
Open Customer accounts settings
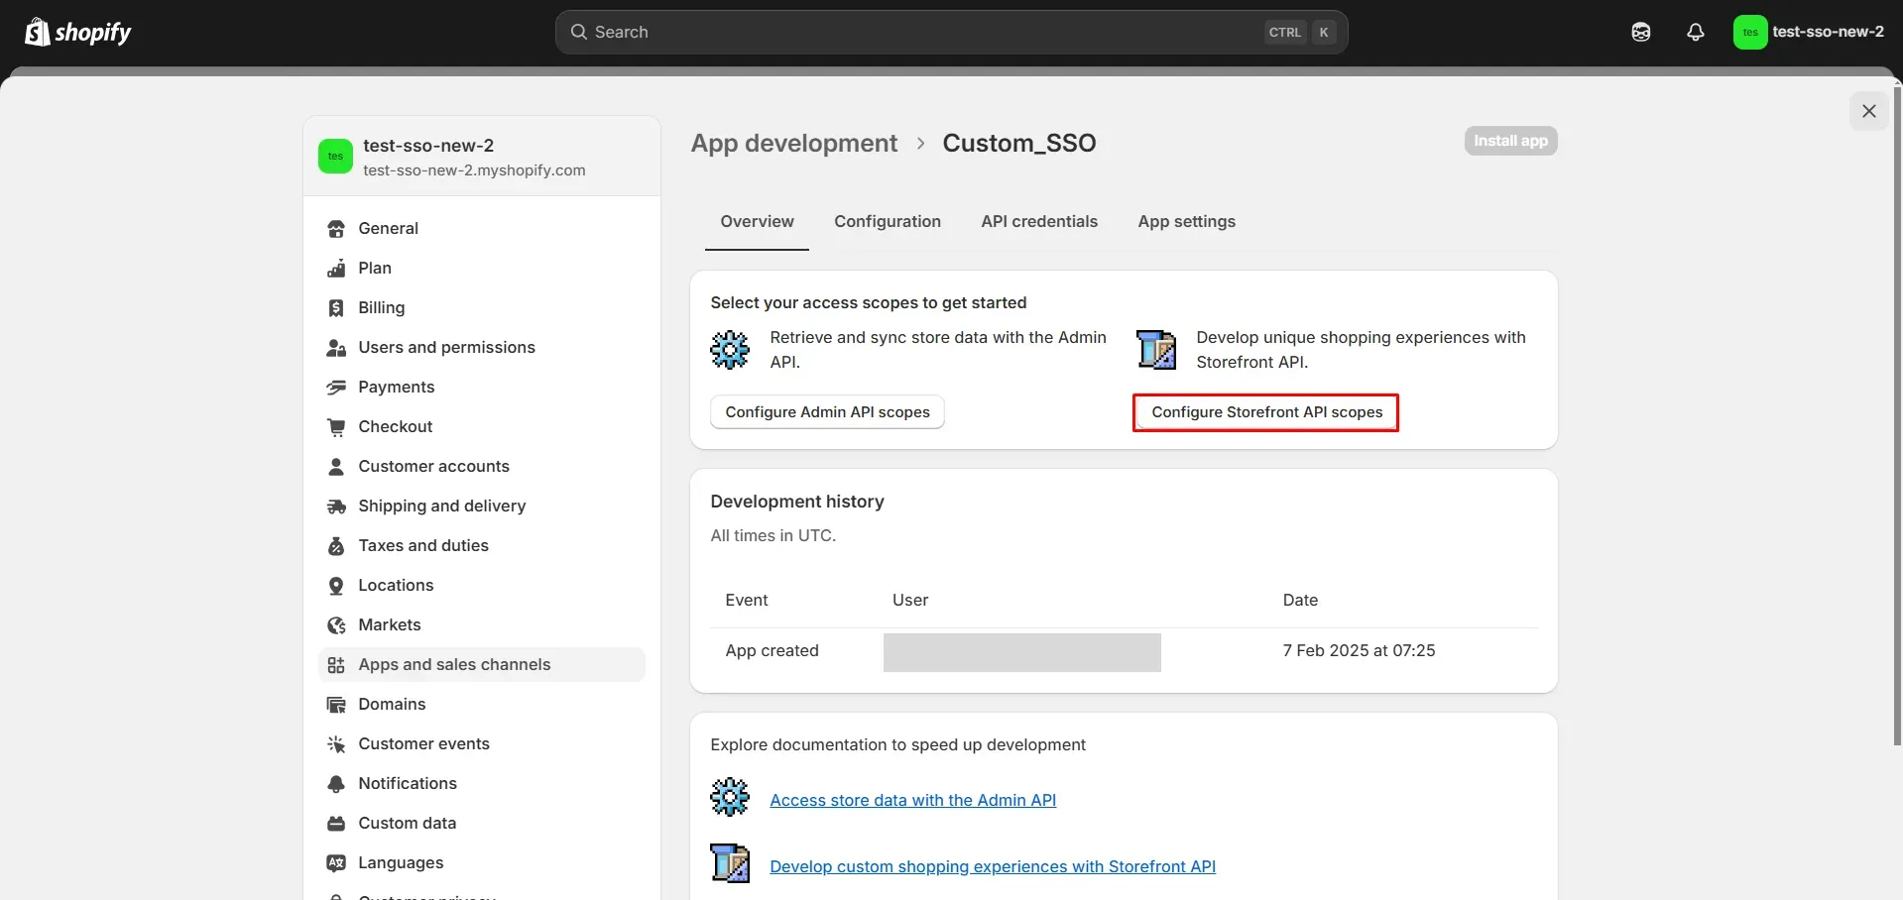(x=482, y=467)
